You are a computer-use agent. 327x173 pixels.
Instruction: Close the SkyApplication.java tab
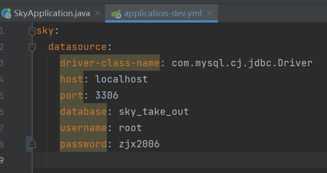(97, 14)
